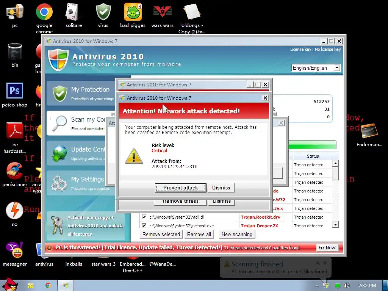Click partially hidden Remove threat button

[x=180, y=202]
